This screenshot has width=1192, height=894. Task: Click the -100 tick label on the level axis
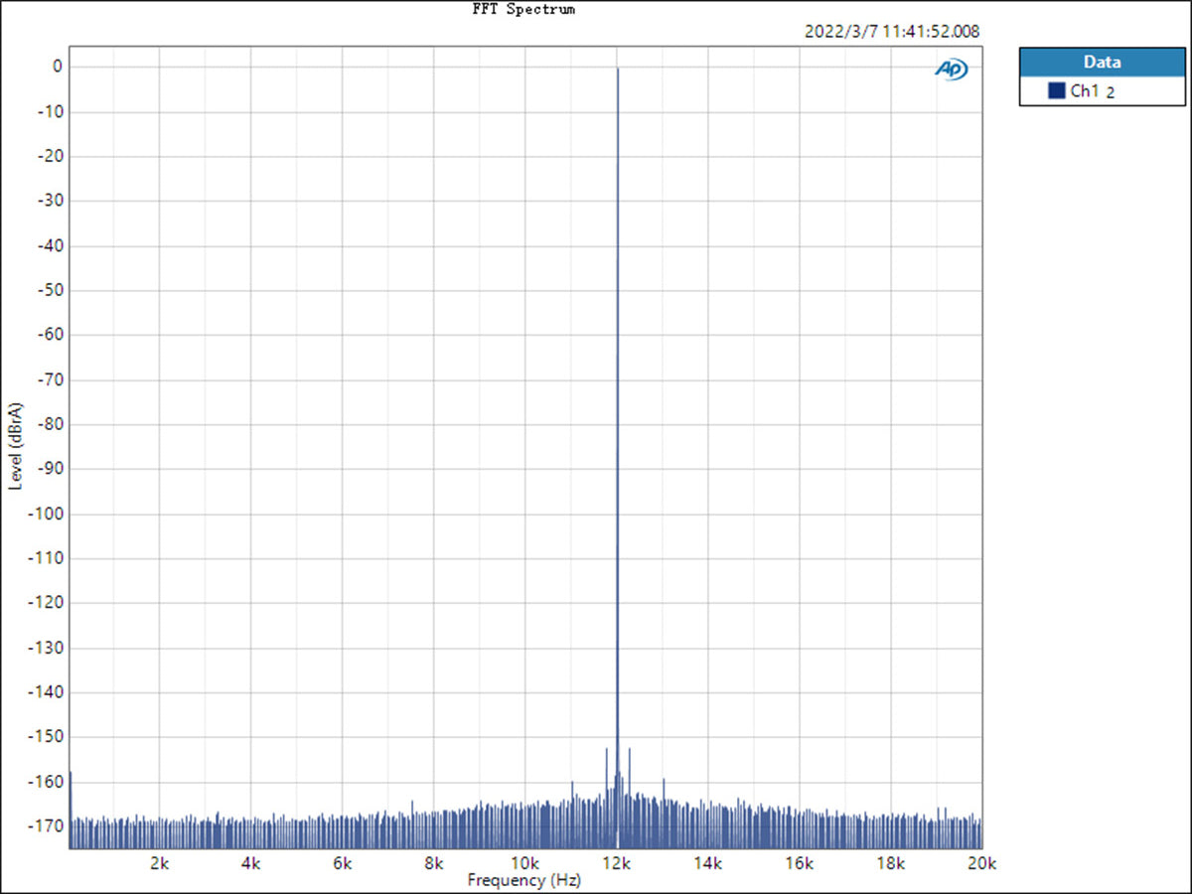click(47, 514)
